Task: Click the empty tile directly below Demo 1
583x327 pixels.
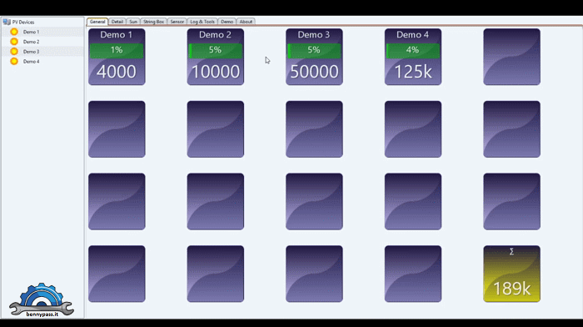Action: 117,129
